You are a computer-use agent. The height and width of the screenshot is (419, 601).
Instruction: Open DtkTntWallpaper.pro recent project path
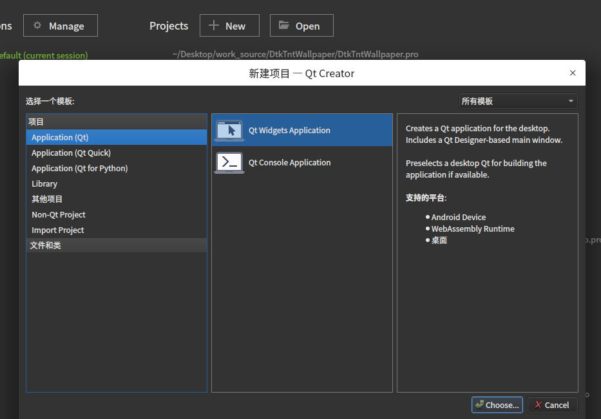tap(295, 54)
